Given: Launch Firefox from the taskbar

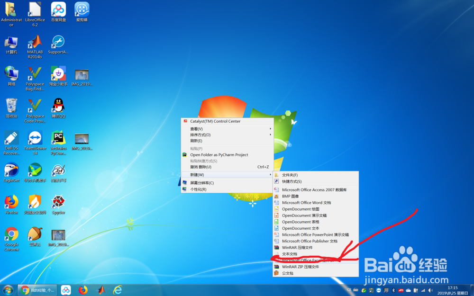Looking at the screenshot, I should pos(83,290).
